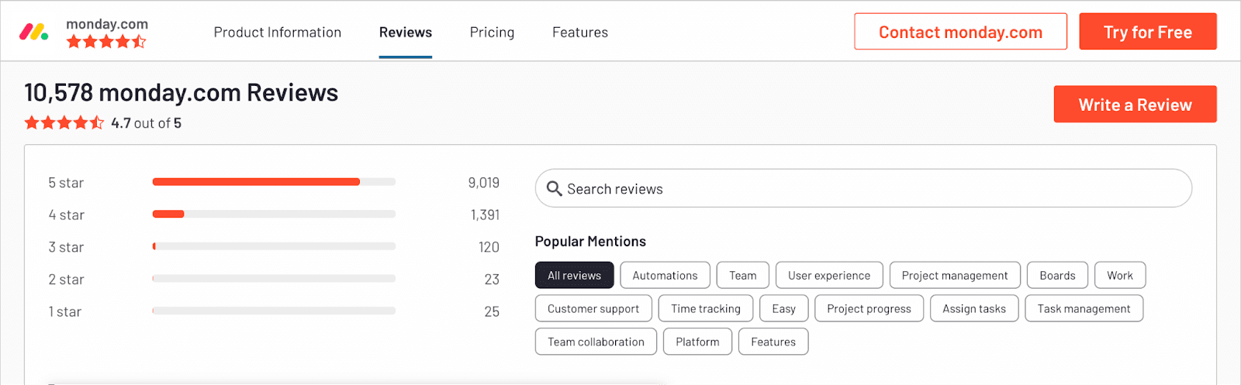This screenshot has height=385, width=1241.
Task: Select the Assign tasks mention chip
Action: click(974, 308)
